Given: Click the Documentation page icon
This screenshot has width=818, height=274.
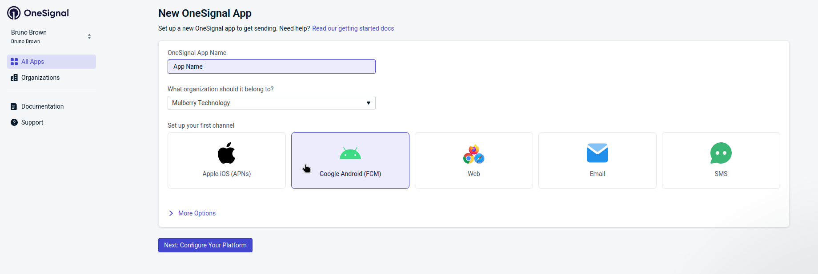Looking at the screenshot, I should (14, 106).
